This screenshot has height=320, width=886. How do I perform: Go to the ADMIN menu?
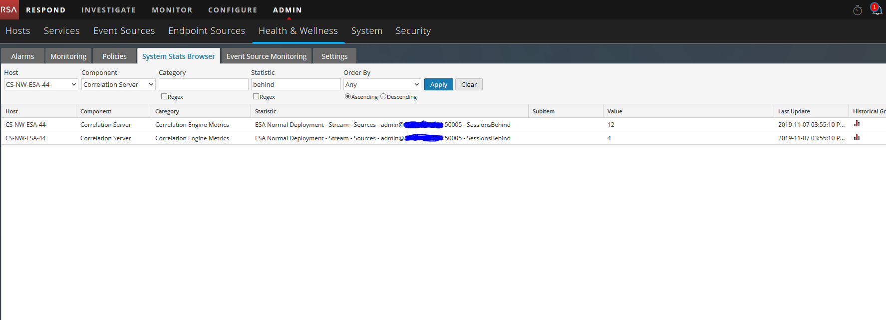point(287,10)
